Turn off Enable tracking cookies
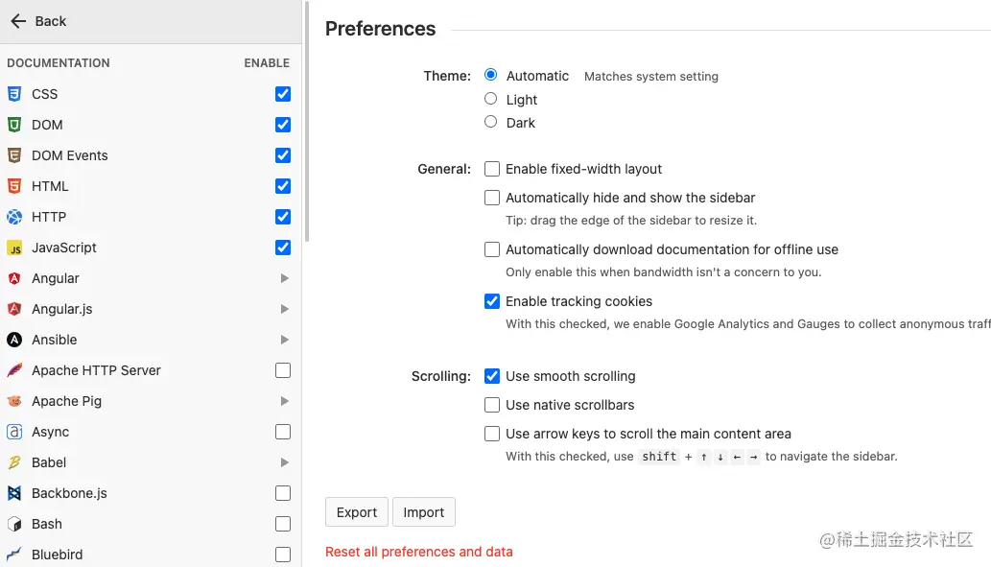The width and height of the screenshot is (991, 567). (492, 301)
